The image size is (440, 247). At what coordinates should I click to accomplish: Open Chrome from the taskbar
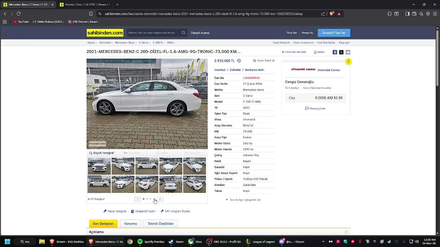[x=130, y=242]
